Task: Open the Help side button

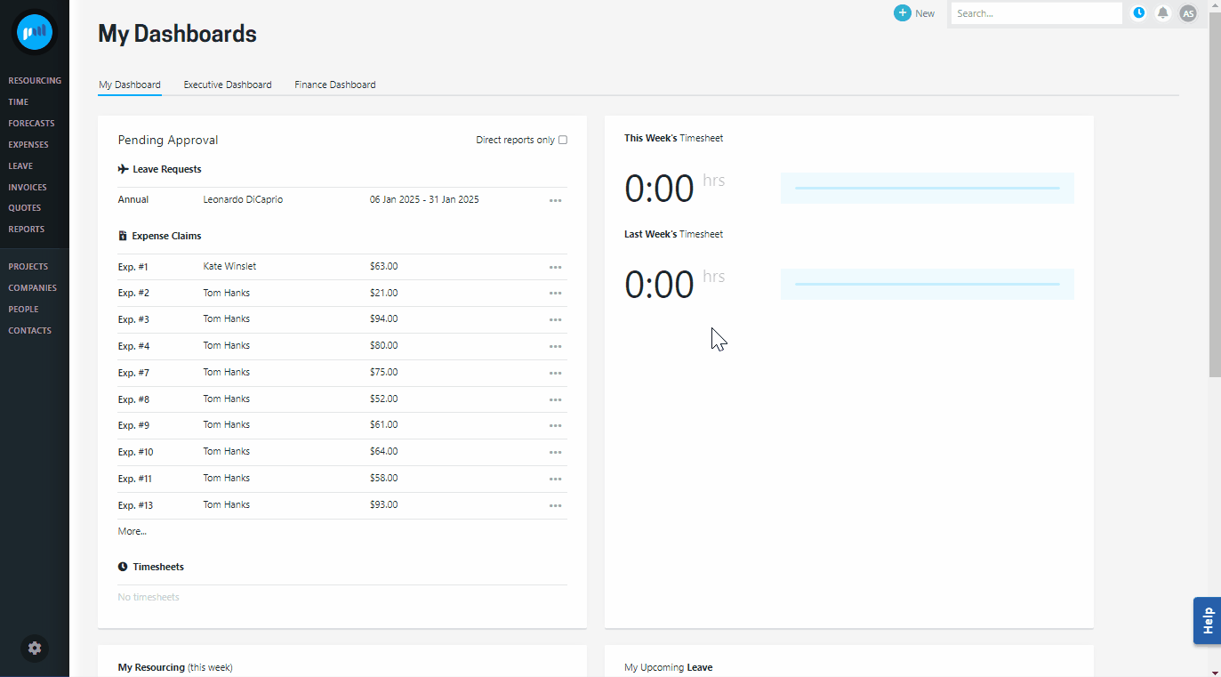Action: tap(1207, 620)
